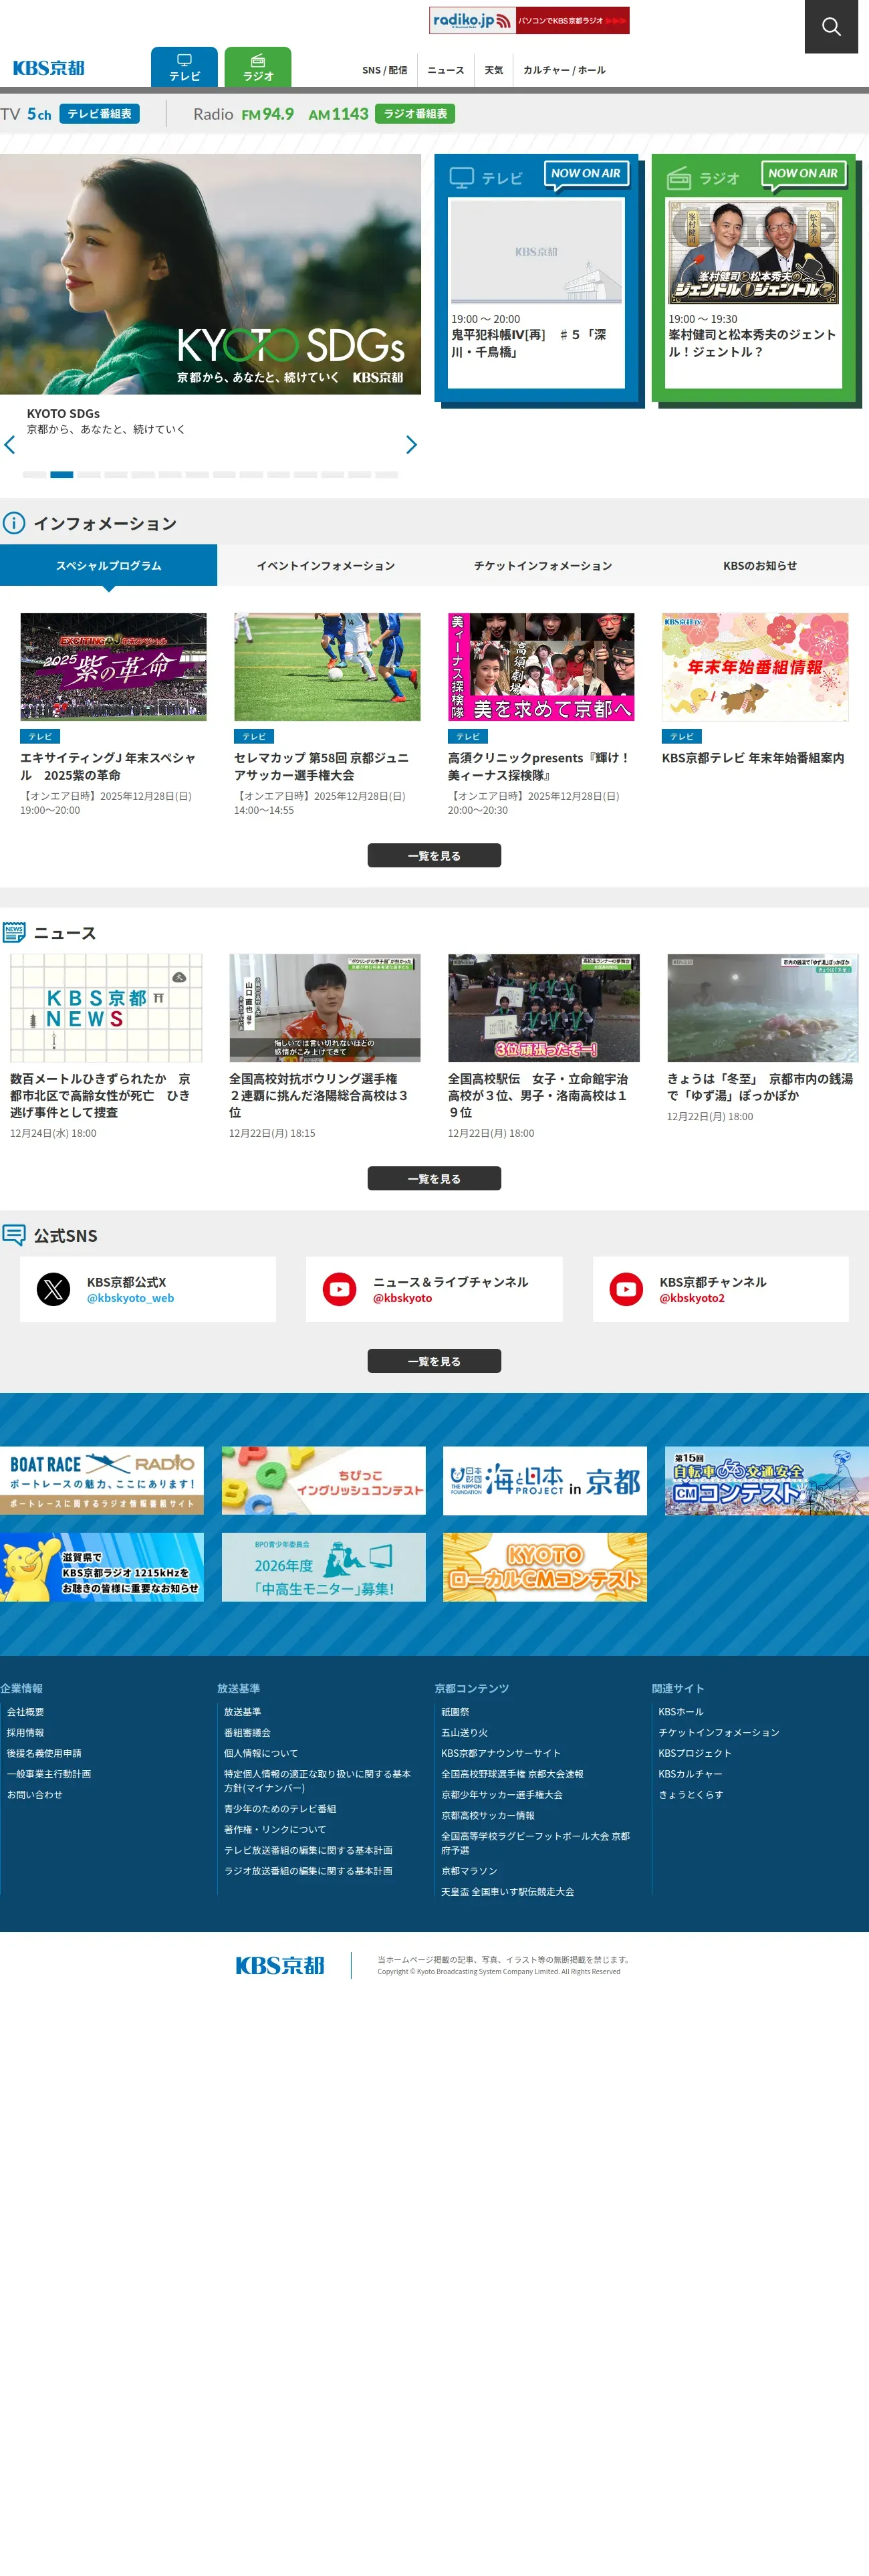Open ニュース menu item
The height and width of the screenshot is (2576, 869).
point(446,70)
